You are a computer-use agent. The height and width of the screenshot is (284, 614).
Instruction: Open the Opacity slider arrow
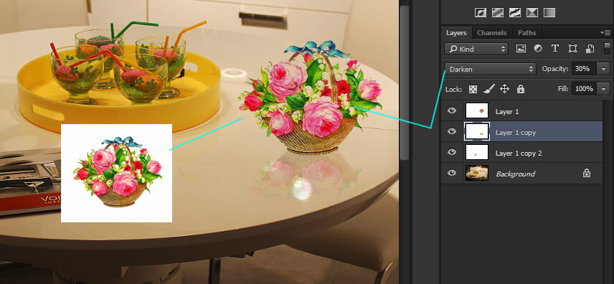click(603, 69)
